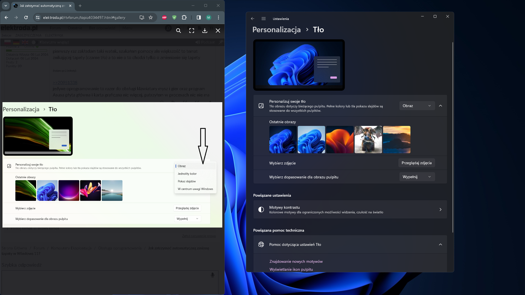
Task: Select the elektroda.pl address bar URL
Action: (x=84, y=17)
